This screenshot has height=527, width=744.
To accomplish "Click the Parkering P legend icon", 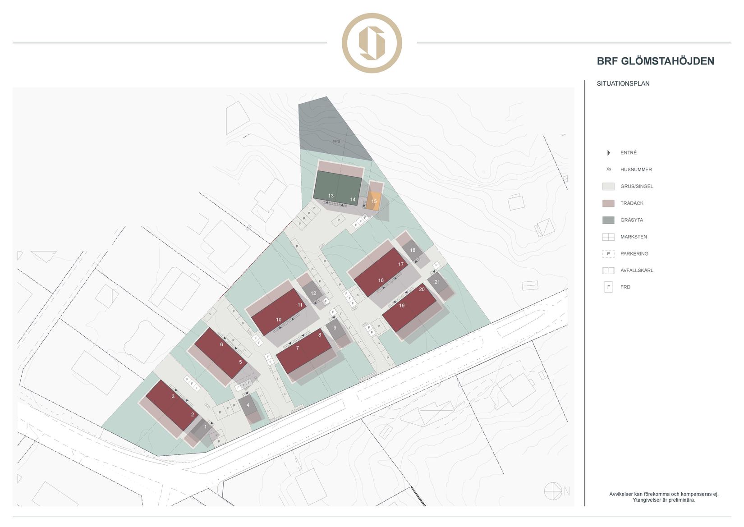I will [608, 254].
